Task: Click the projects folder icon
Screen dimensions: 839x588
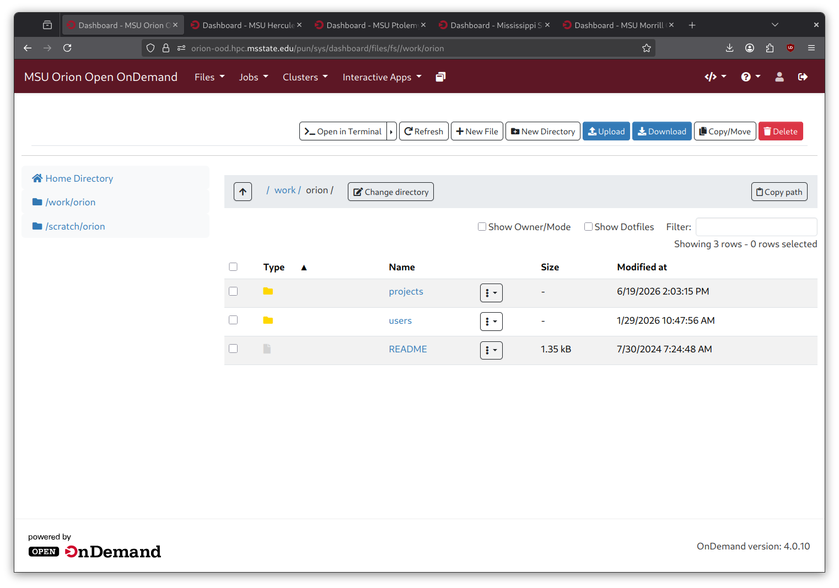Action: point(268,291)
